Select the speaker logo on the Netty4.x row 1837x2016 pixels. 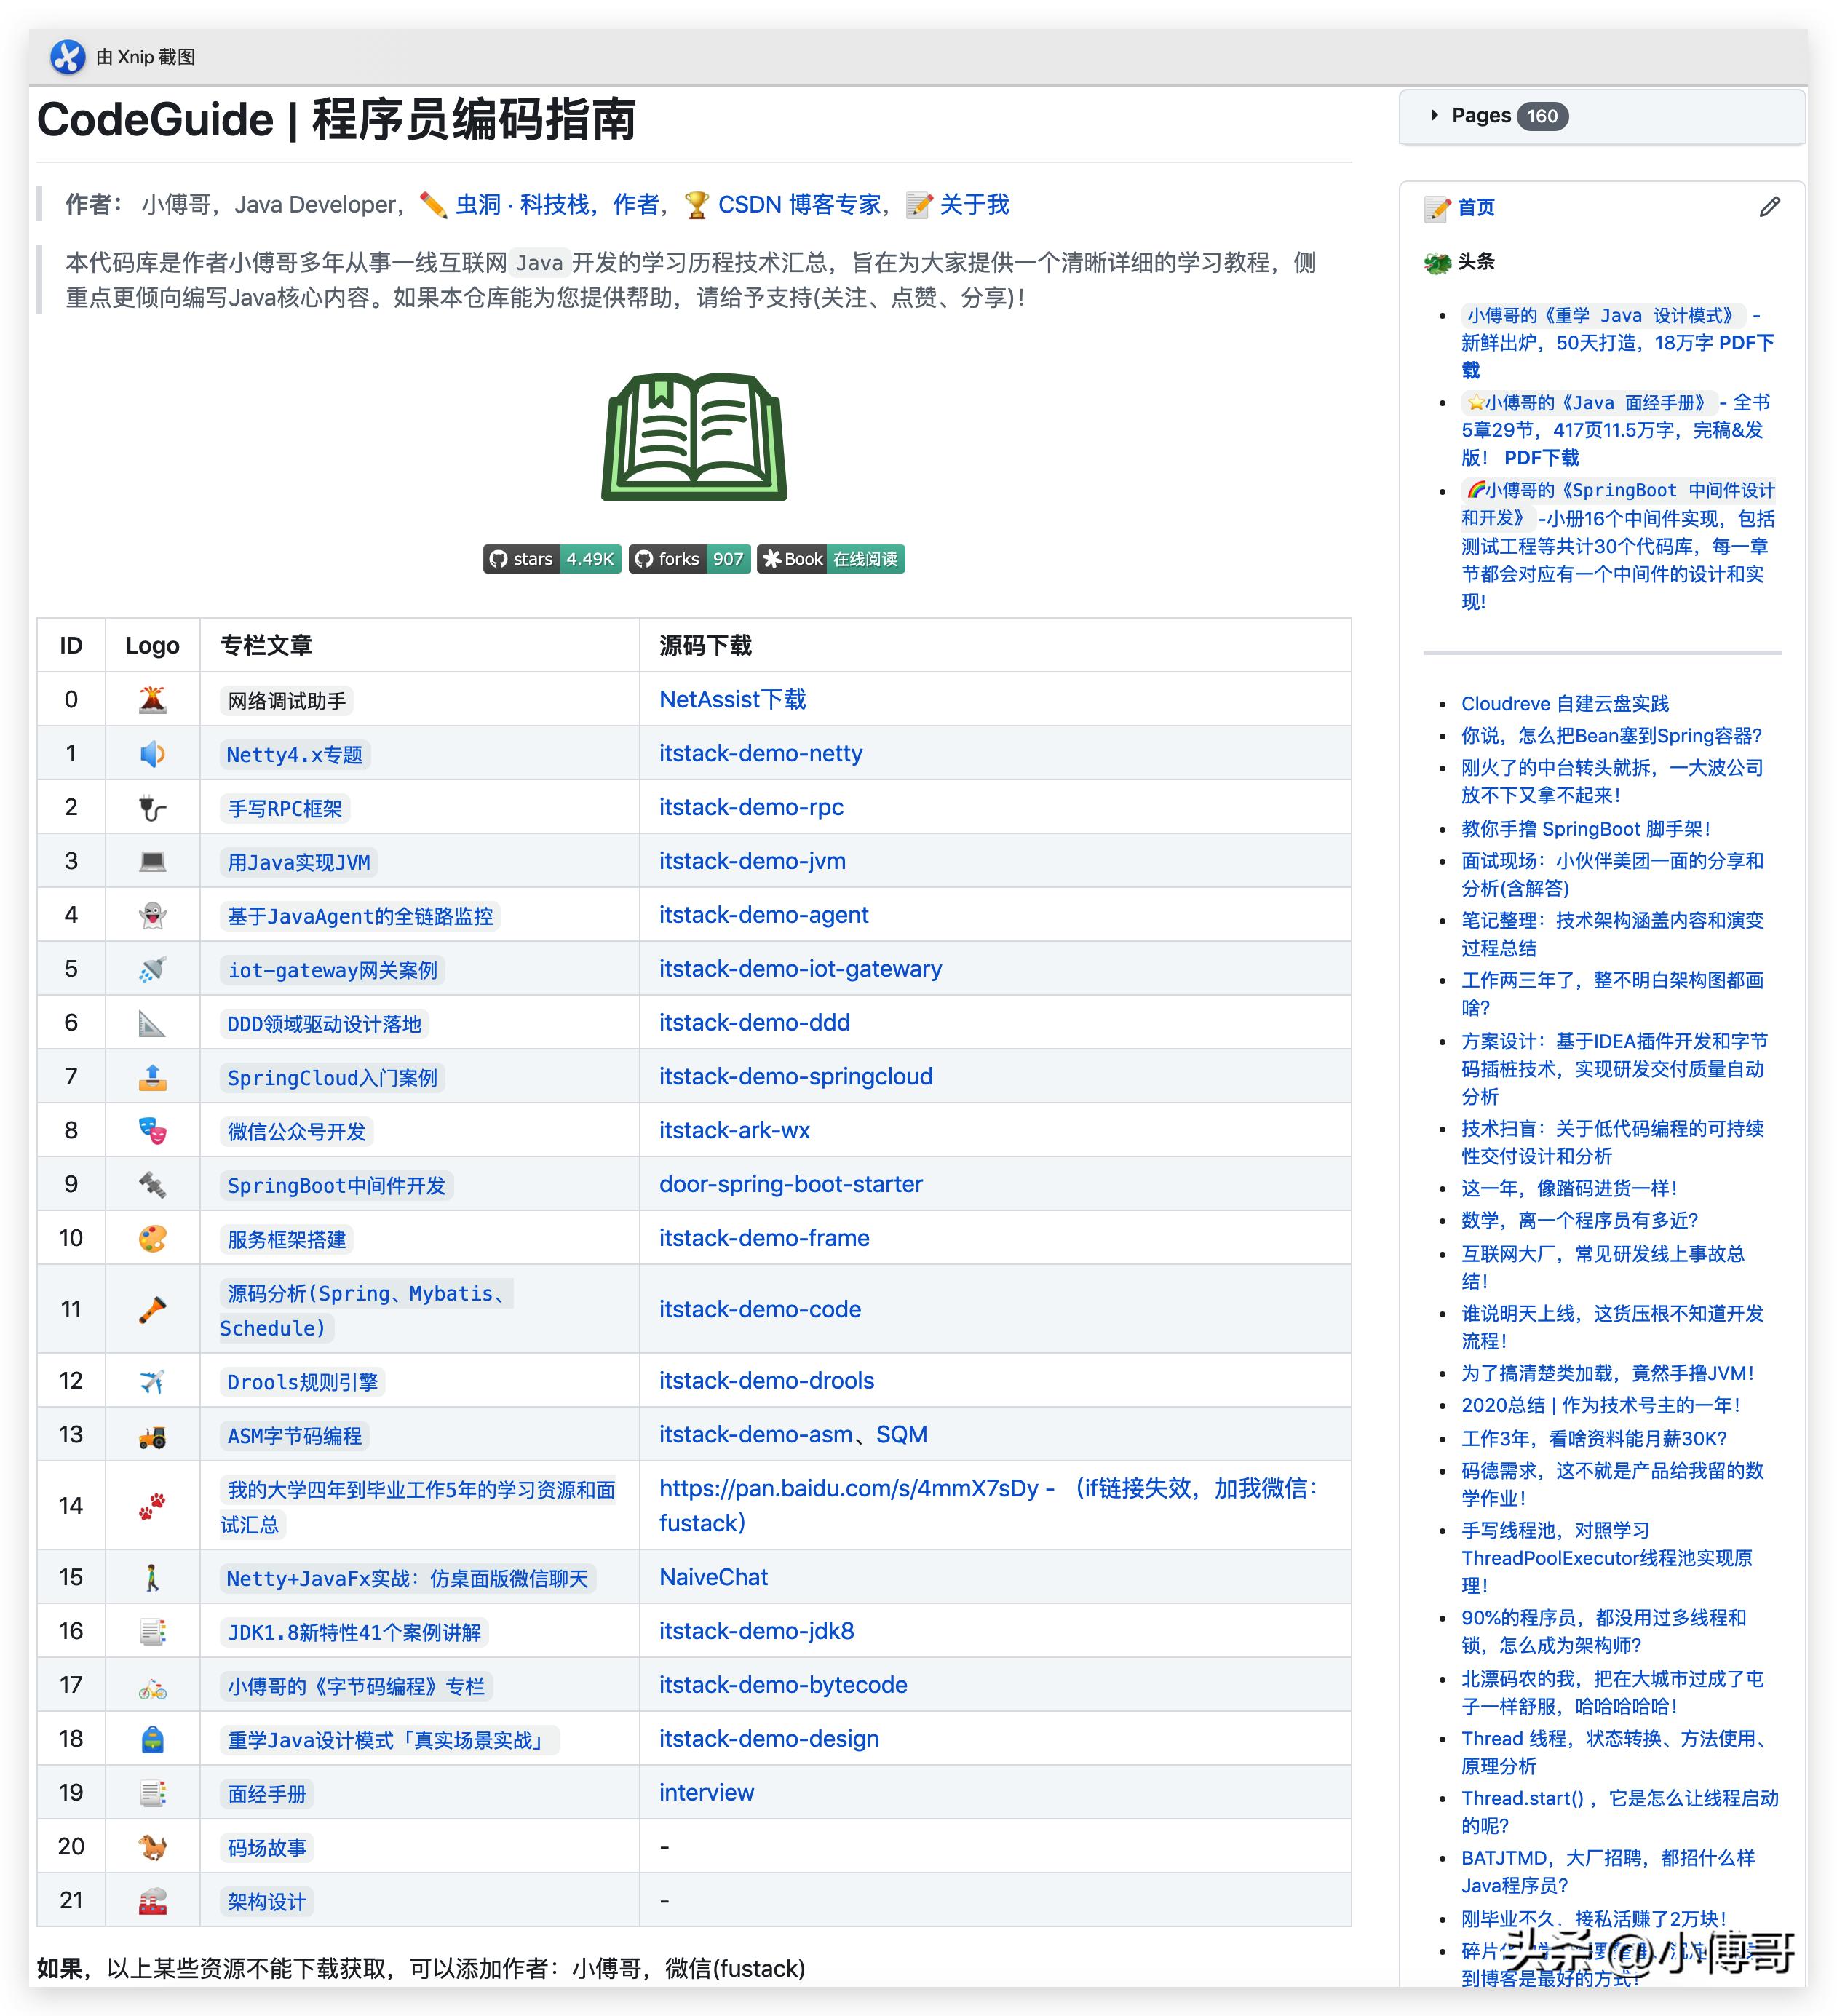click(152, 753)
